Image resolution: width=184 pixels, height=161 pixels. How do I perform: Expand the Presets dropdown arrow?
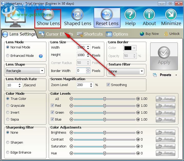tap(176, 75)
